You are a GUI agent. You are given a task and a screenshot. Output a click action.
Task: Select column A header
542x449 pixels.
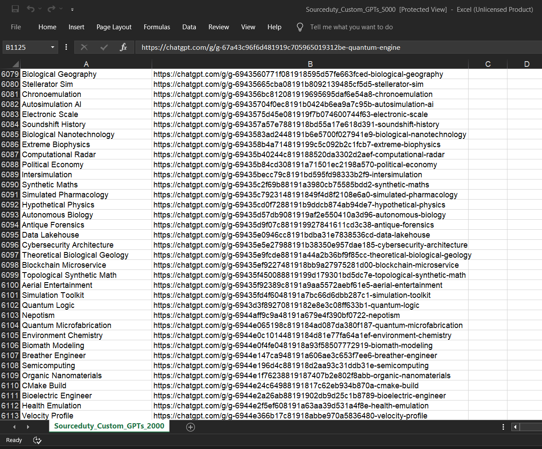tap(86, 64)
